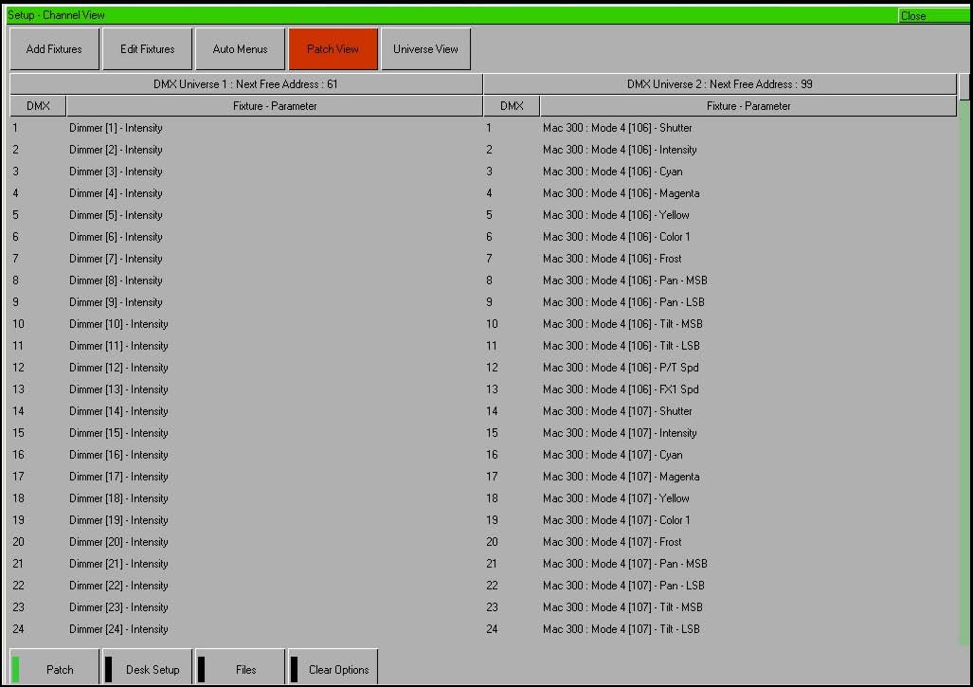
Task: Select Mac 300 [106] - Magenta row
Action: [720, 193]
